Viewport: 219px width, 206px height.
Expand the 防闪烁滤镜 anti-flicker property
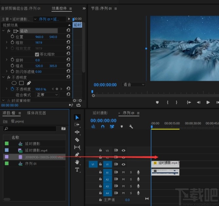pos(7,71)
